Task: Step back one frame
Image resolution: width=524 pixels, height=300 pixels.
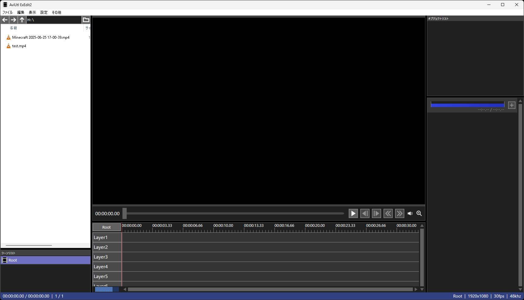Action: point(365,213)
